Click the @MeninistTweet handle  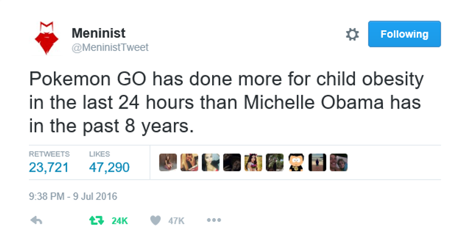point(110,47)
